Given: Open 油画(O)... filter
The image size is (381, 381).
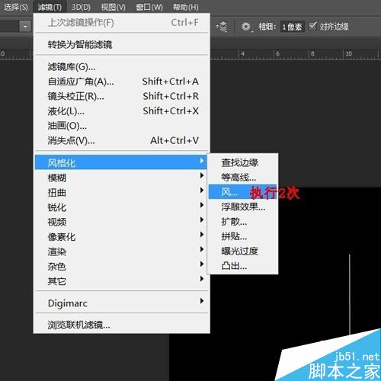Looking at the screenshot, I should [x=122, y=126].
